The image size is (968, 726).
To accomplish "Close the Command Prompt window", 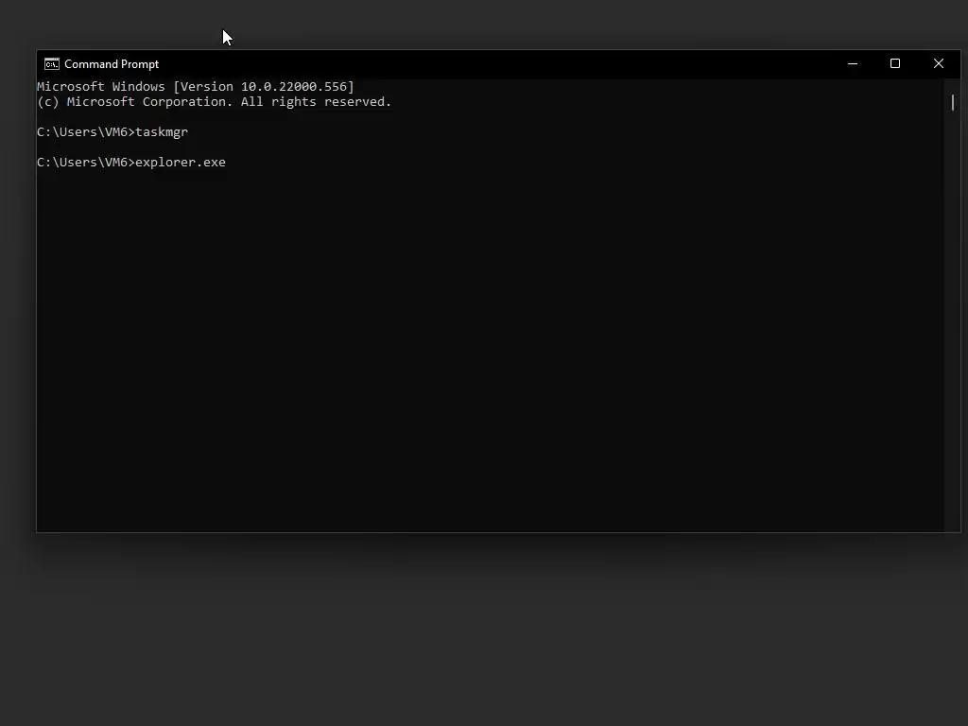I will click(939, 63).
